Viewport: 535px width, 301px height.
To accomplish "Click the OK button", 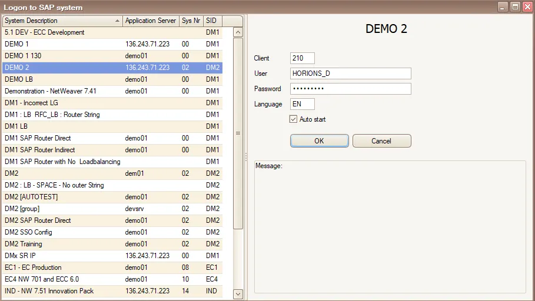I will 320,141.
